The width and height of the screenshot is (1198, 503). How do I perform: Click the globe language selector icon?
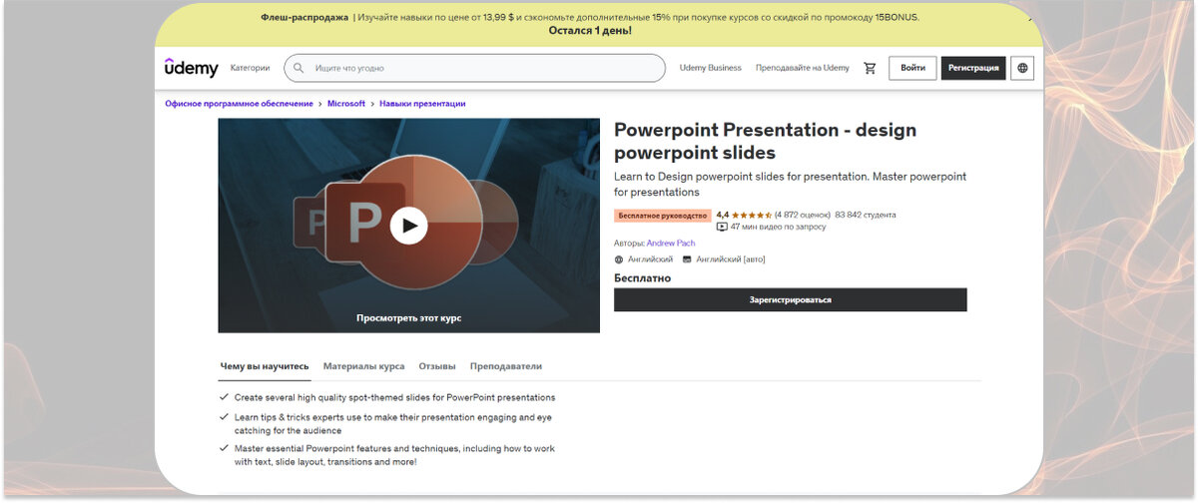[x=1021, y=68]
